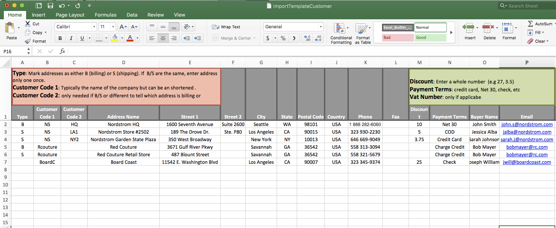The width and height of the screenshot is (556, 228).
Task: Click the Save icon in title bar
Action: tap(50, 6)
